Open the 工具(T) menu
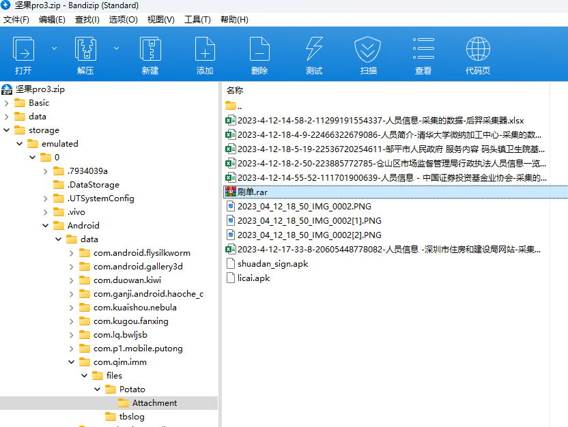 [197, 20]
